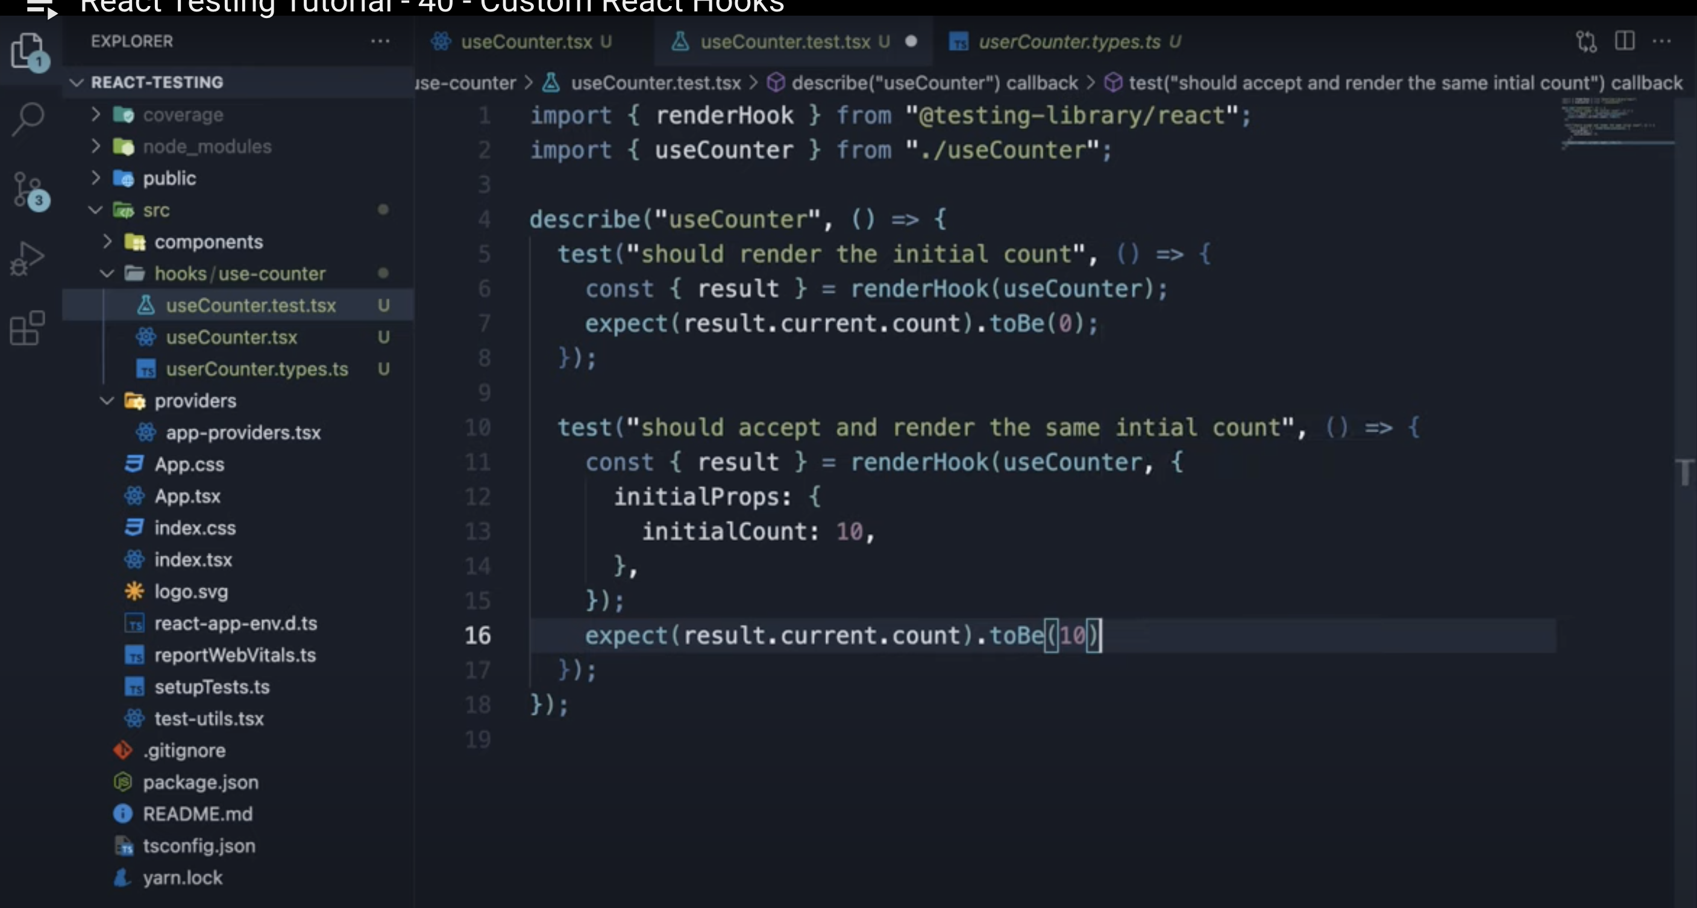
Task: Click the split editor icon
Action: point(1625,41)
